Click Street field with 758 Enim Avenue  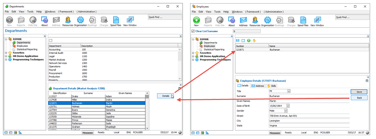(309, 116)
